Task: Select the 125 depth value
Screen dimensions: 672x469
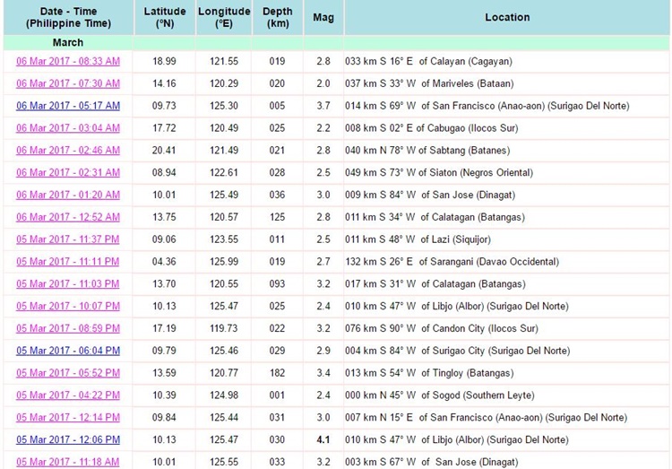Action: (x=277, y=217)
